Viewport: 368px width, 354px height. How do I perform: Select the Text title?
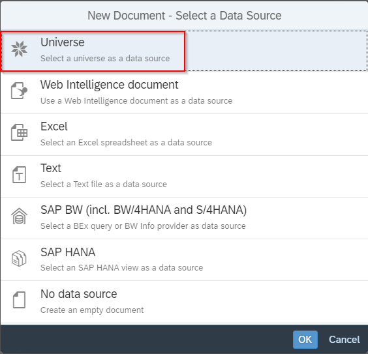[x=51, y=168]
